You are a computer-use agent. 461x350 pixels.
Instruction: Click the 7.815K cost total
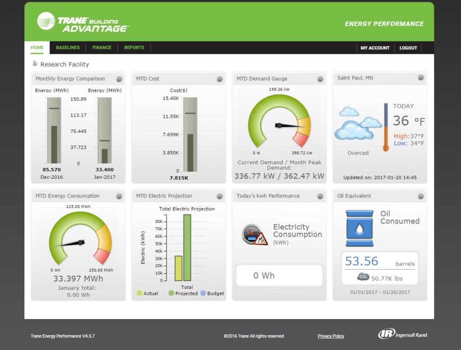tap(179, 178)
